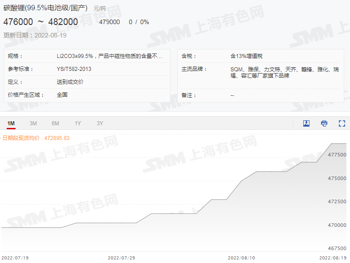The width and height of the screenshot is (350, 263).
Task: Click the x-axis date 2022/08/10
Action: click(x=241, y=258)
